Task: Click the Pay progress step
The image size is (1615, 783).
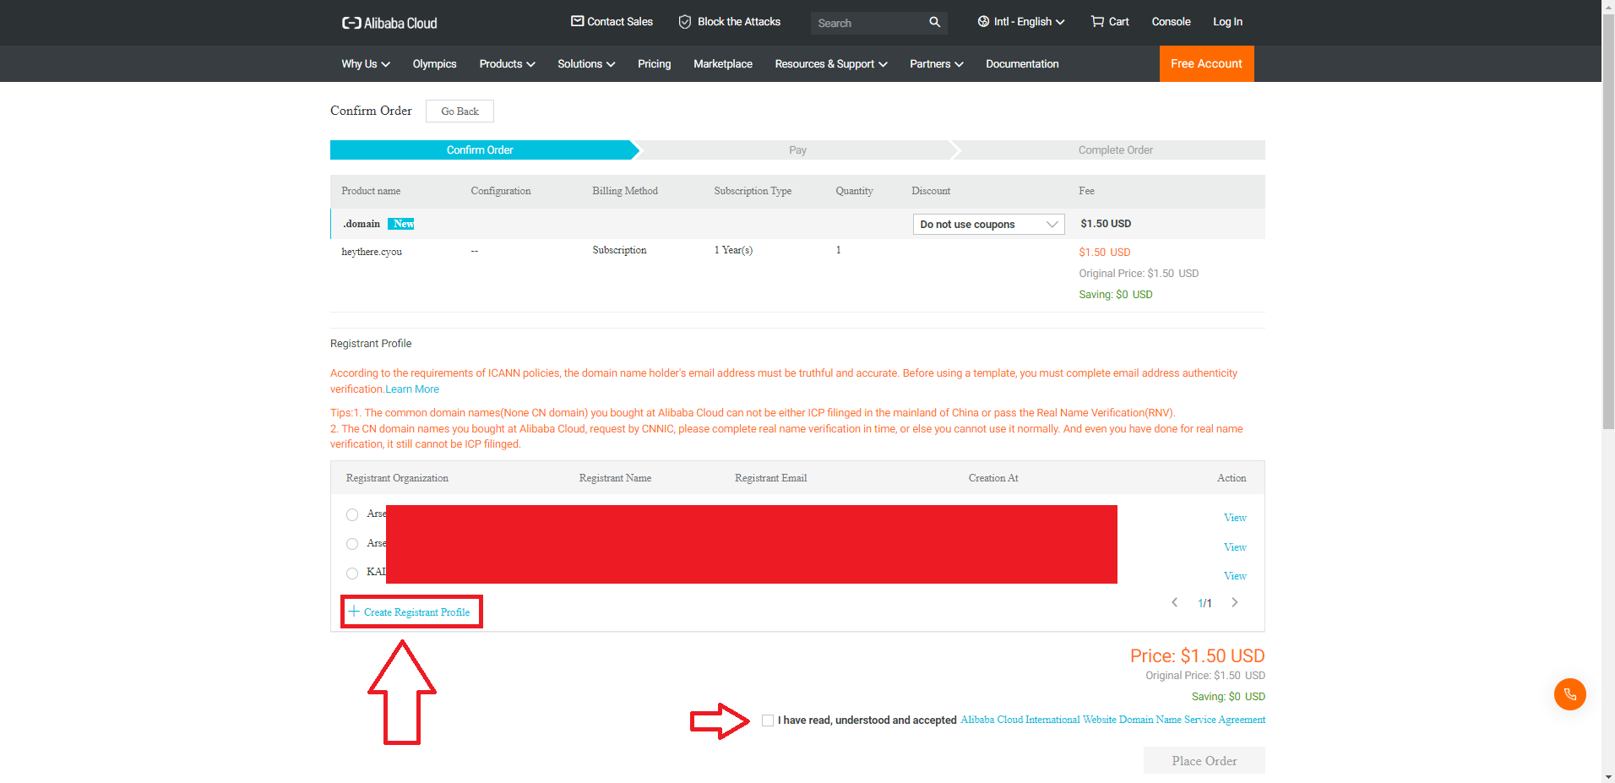Action: pos(797,150)
